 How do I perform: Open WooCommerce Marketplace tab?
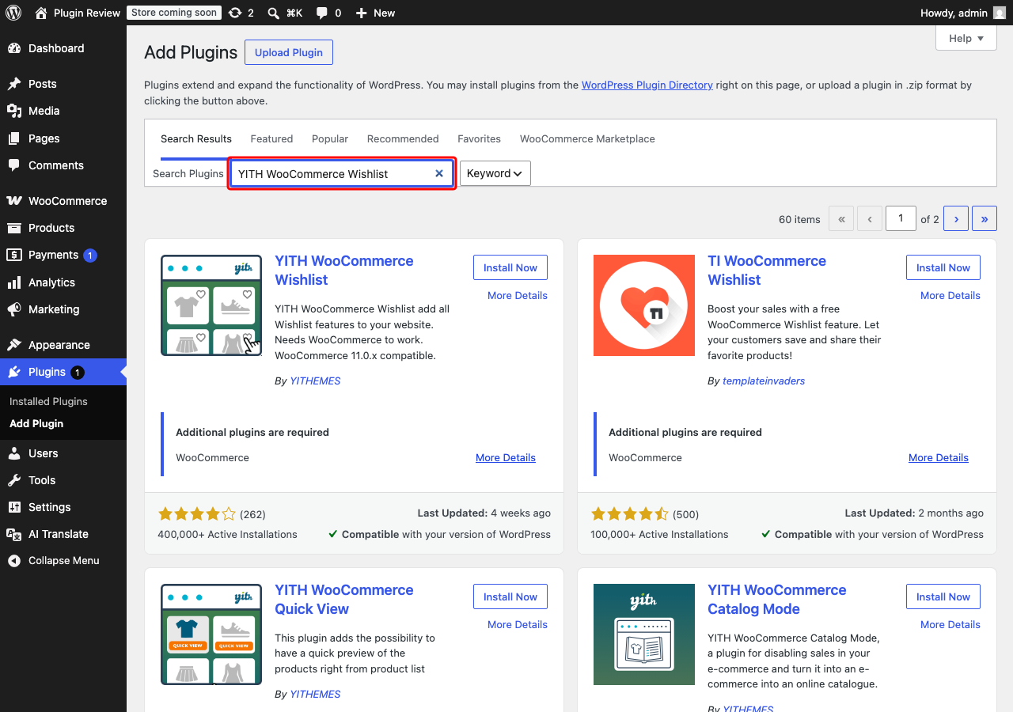[587, 138]
